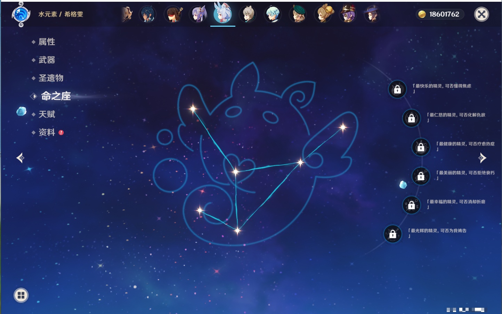Open locked constellation 最健康的精灵
The image size is (502, 314).
point(421,147)
